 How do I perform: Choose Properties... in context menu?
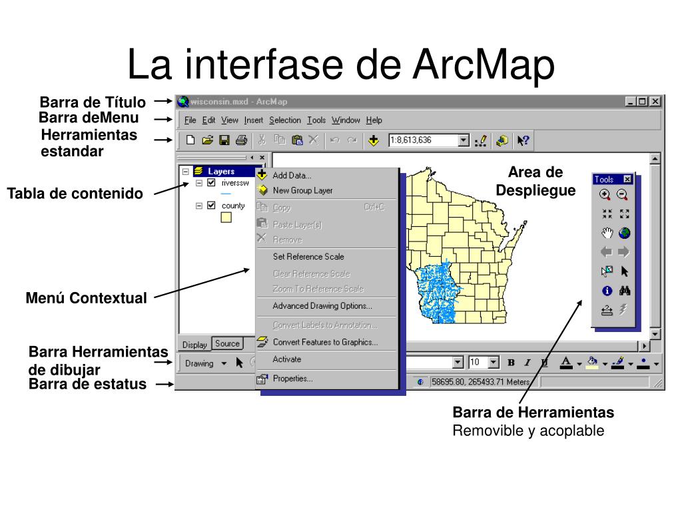tap(327, 379)
